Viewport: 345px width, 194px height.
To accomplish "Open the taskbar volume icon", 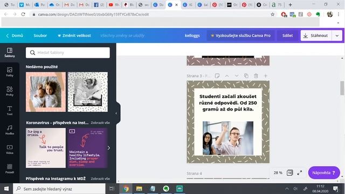I will 295,189.
